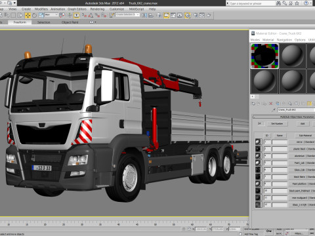The image size is (315, 236).
Task: Click the Mirror tool icon
Action: click(144, 15)
